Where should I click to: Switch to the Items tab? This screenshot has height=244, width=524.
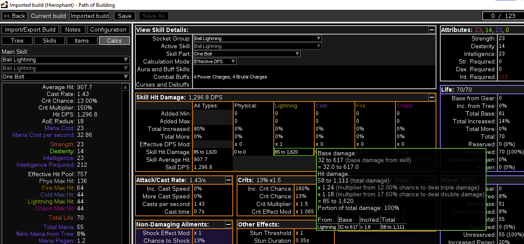tap(82, 41)
